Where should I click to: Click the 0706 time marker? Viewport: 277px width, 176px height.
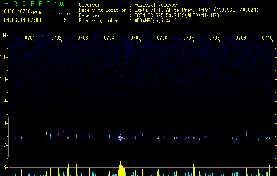click(162, 38)
